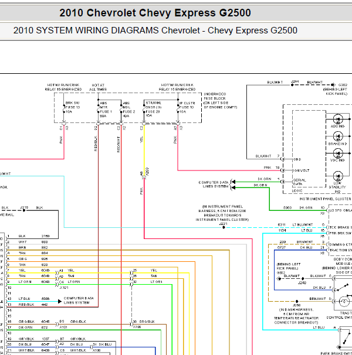Click the BRAKE IND LED symbol
This screenshot has width=352, height=355.
pos(338,136)
